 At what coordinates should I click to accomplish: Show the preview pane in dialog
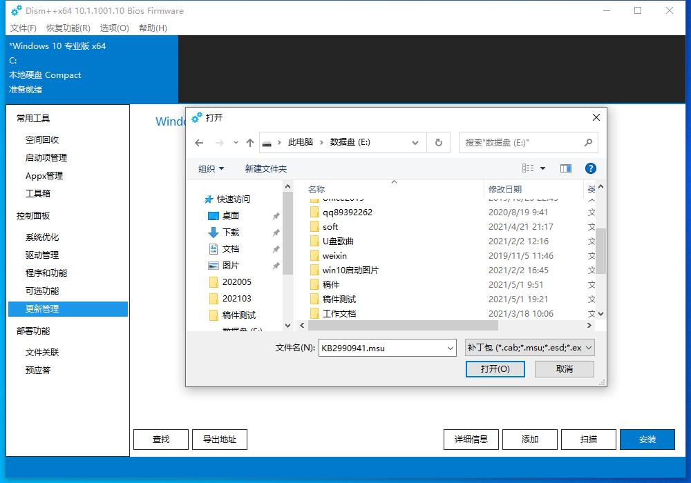click(x=565, y=168)
